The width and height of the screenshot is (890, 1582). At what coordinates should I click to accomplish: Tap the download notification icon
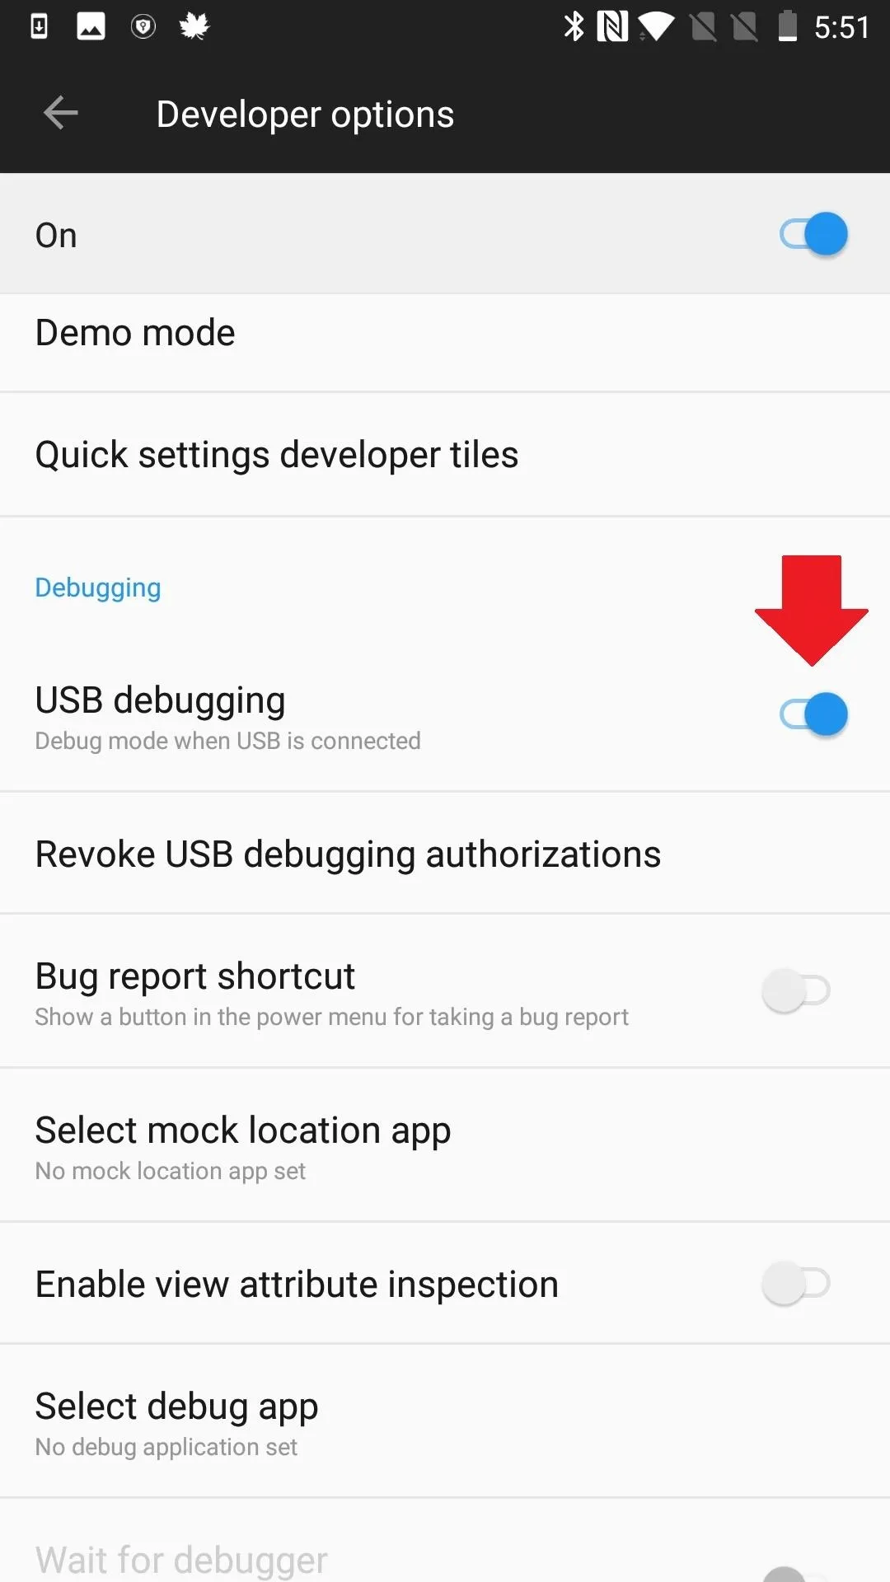(x=39, y=26)
